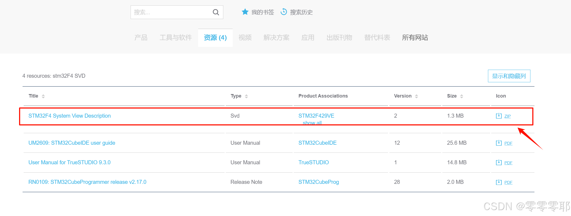Image resolution: width=571 pixels, height=216 pixels.
Task: Open the STM32CubeProg product link
Action: [319, 182]
